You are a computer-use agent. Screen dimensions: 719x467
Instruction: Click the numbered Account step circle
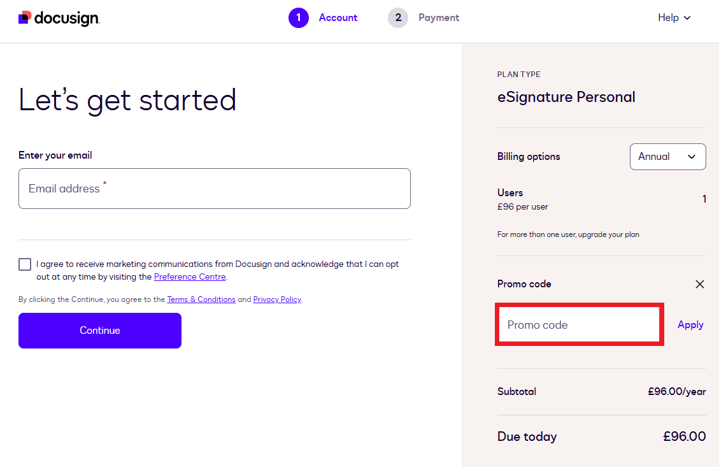coord(299,18)
